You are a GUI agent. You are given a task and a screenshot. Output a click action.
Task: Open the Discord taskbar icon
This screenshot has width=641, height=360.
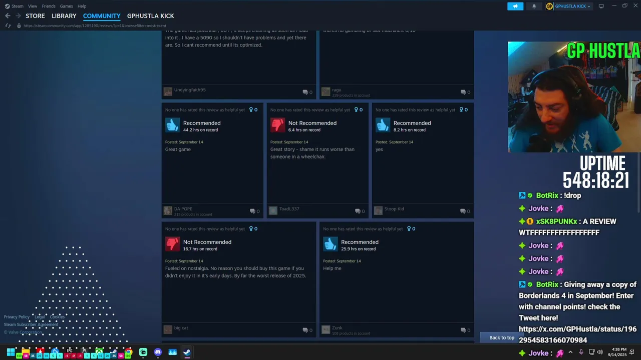158,352
